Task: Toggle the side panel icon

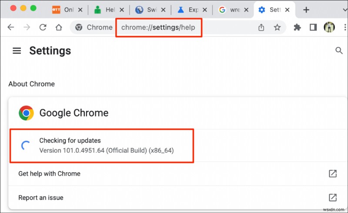Action: coord(313,27)
